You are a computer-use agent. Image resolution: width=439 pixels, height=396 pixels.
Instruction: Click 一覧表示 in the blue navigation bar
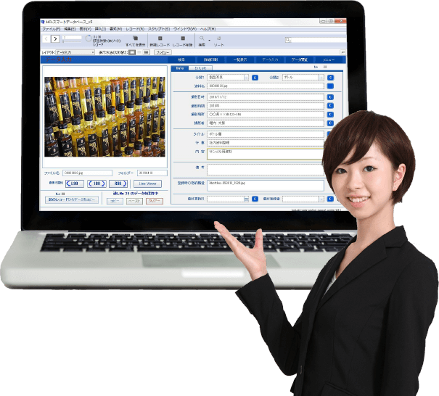click(x=240, y=59)
